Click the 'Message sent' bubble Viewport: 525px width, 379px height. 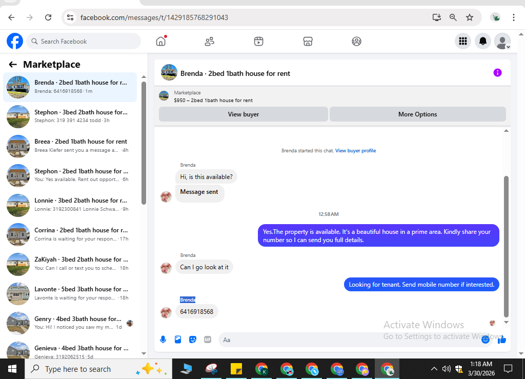[x=199, y=192]
